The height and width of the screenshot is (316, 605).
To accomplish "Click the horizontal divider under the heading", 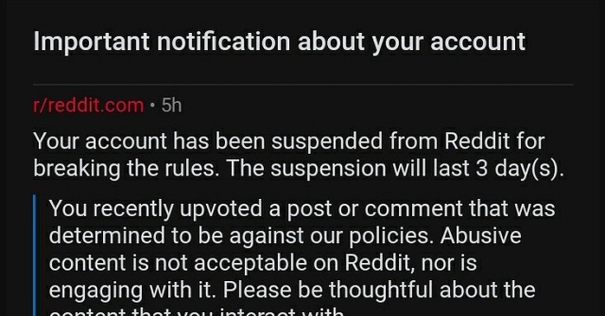I will [x=303, y=84].
